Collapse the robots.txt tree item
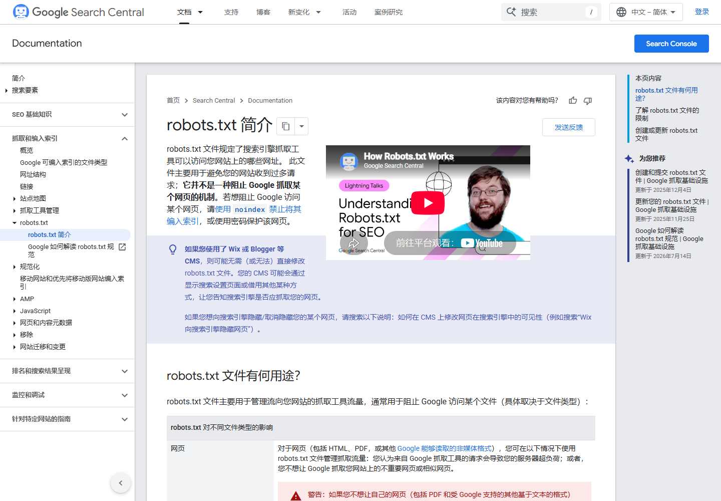This screenshot has width=721, height=501. click(x=15, y=223)
